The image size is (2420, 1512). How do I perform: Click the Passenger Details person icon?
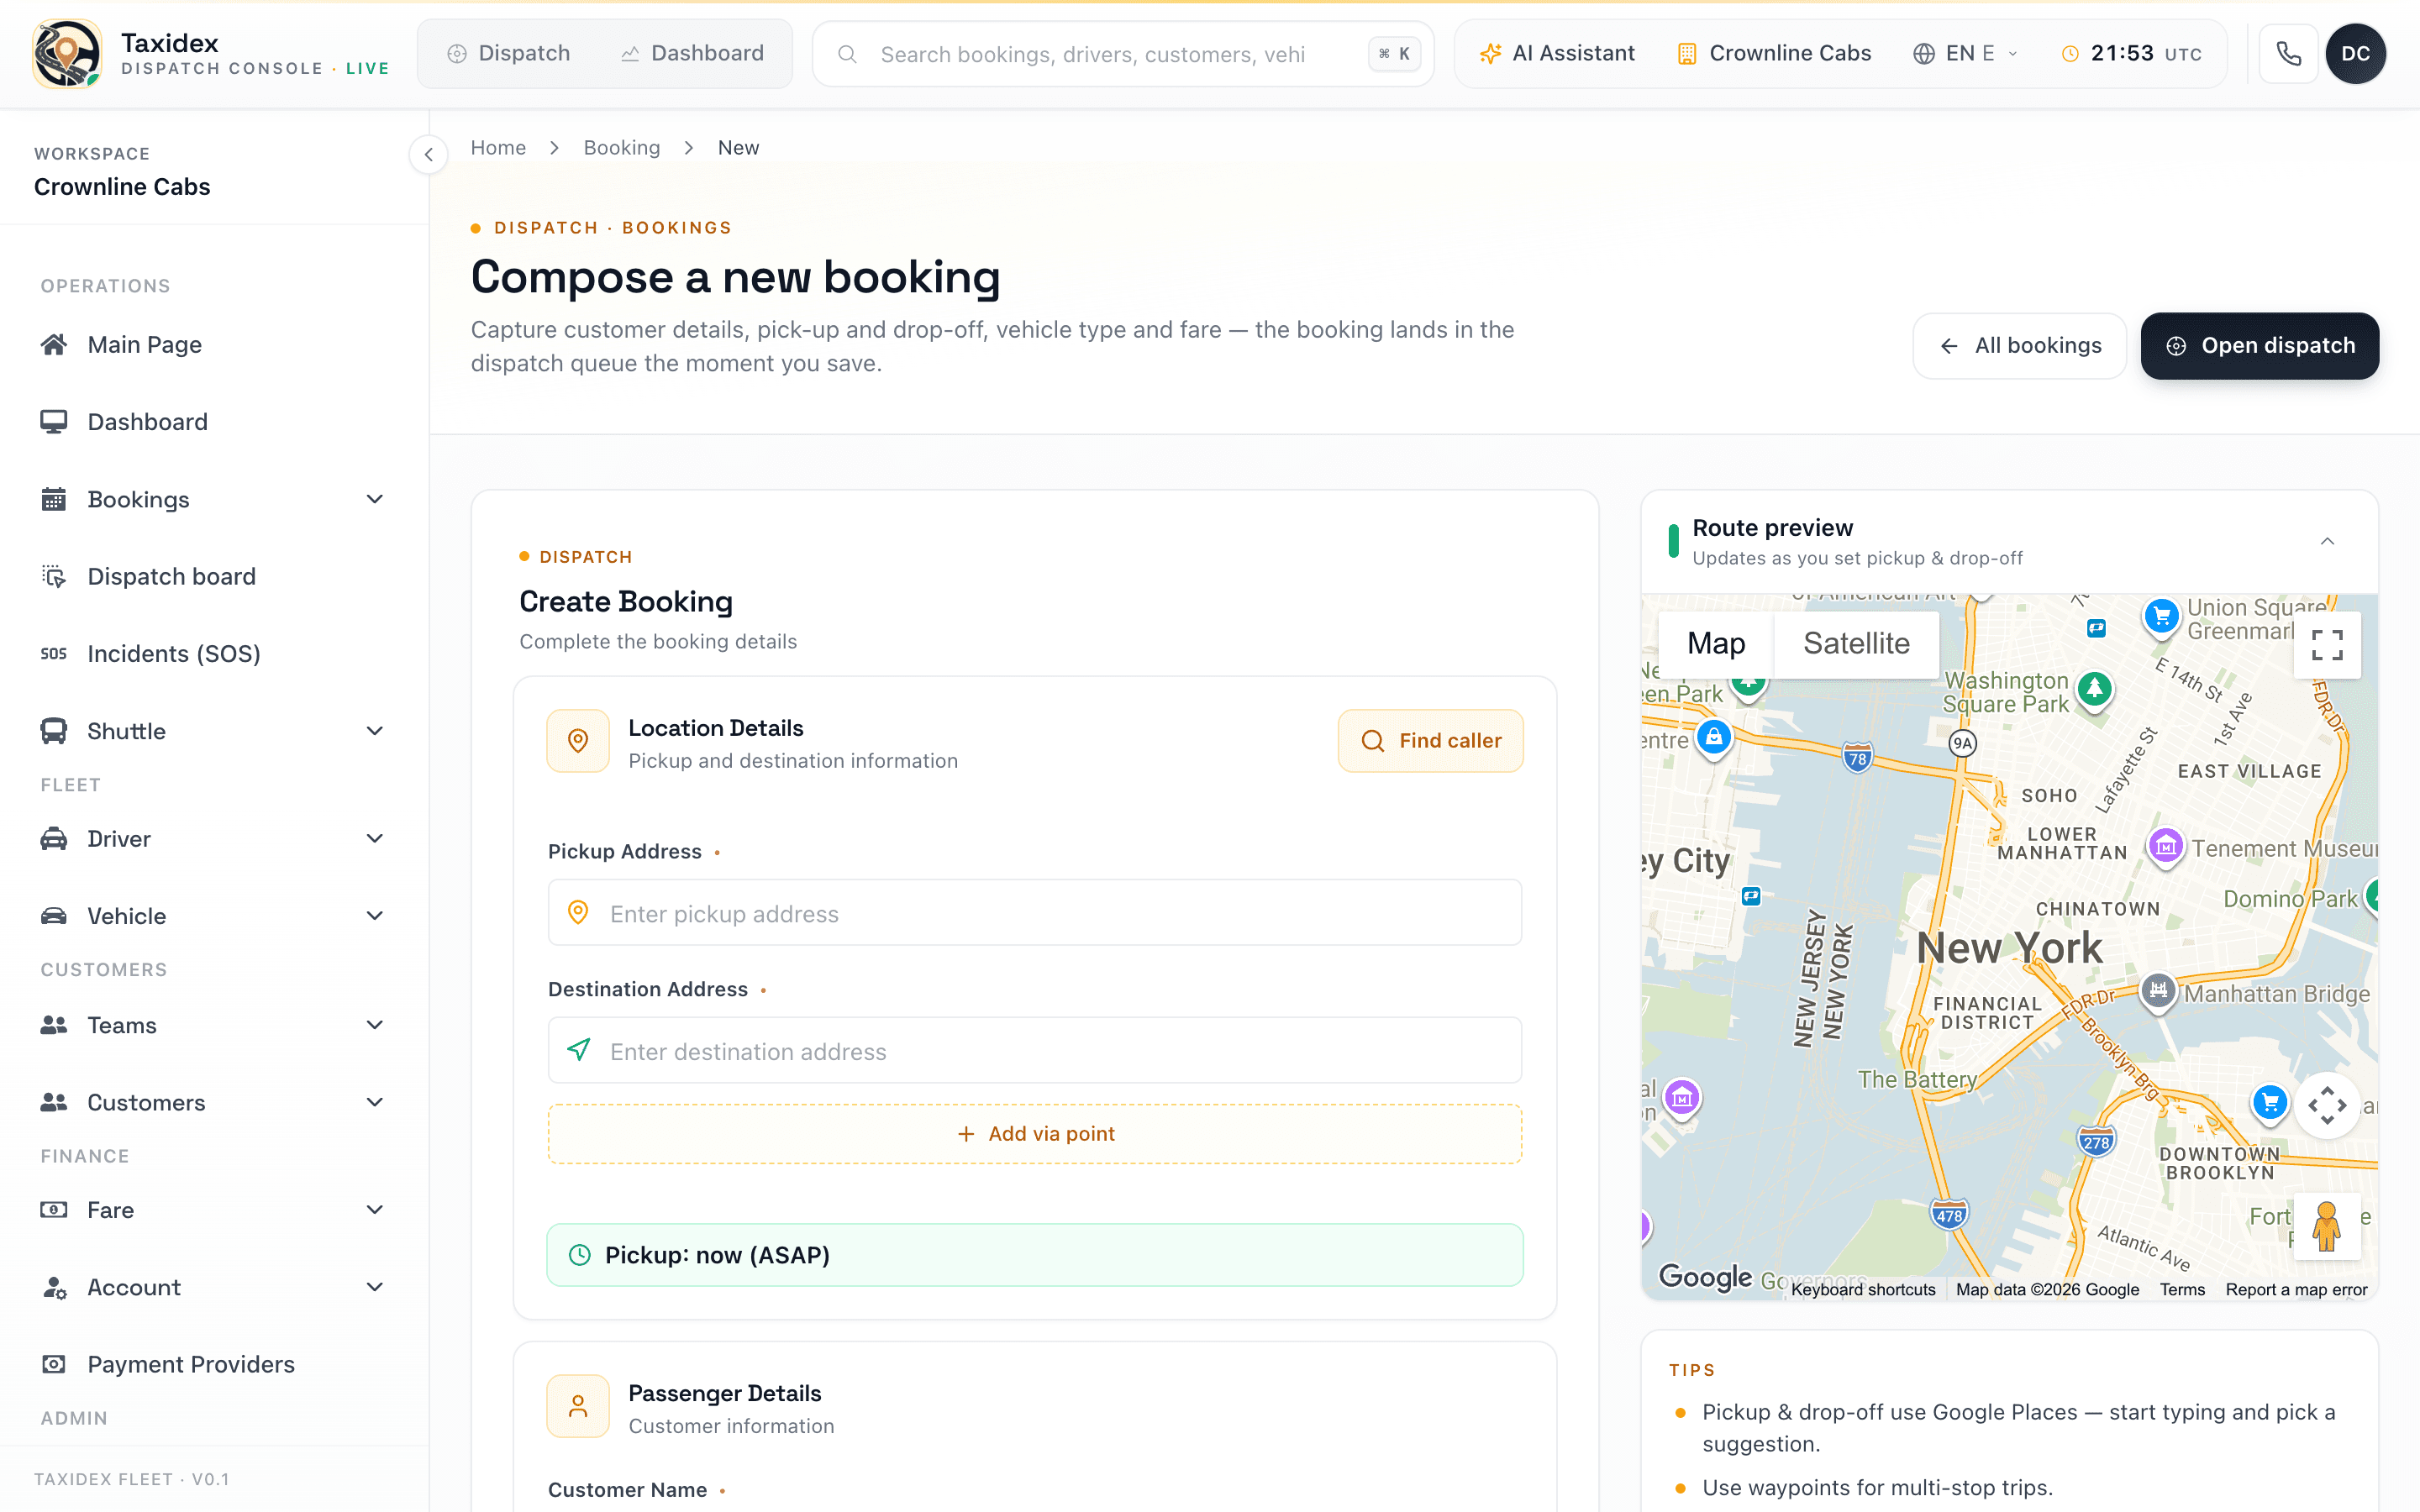coord(578,1406)
